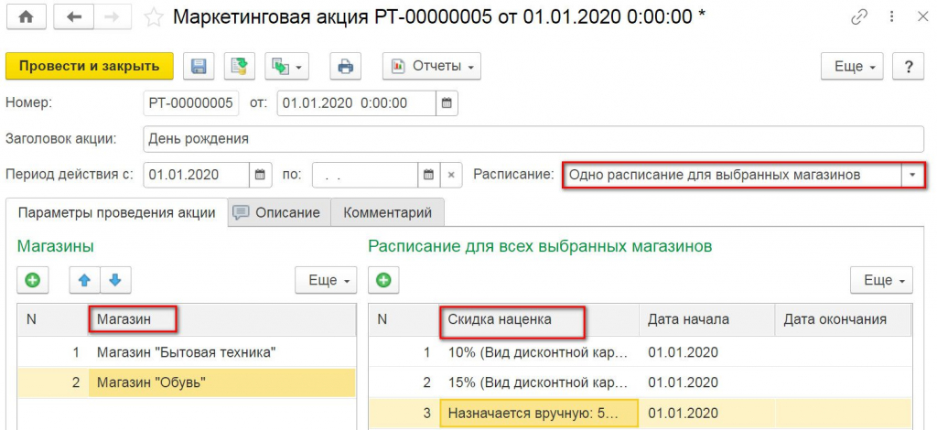
Task: Add a schedule row with green plus
Action: tap(383, 280)
